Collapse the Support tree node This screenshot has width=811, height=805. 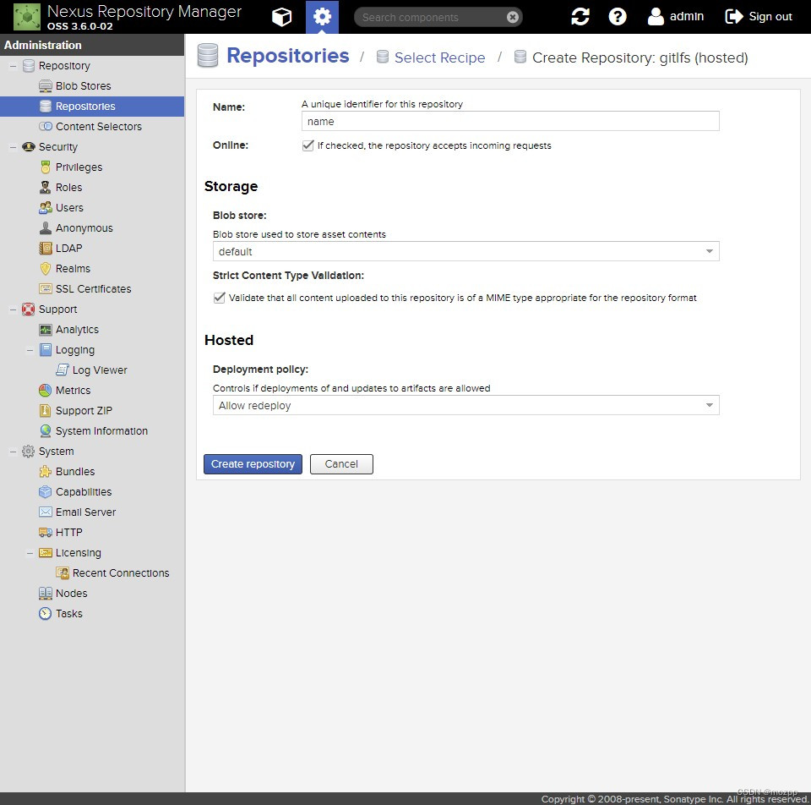(x=13, y=309)
